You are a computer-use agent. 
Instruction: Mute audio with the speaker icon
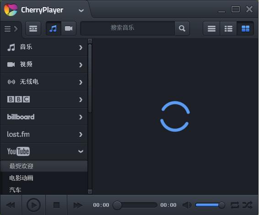[187, 205]
